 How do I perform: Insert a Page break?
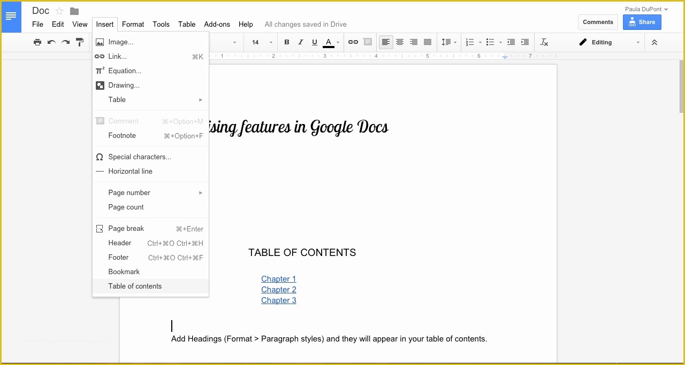click(150, 228)
